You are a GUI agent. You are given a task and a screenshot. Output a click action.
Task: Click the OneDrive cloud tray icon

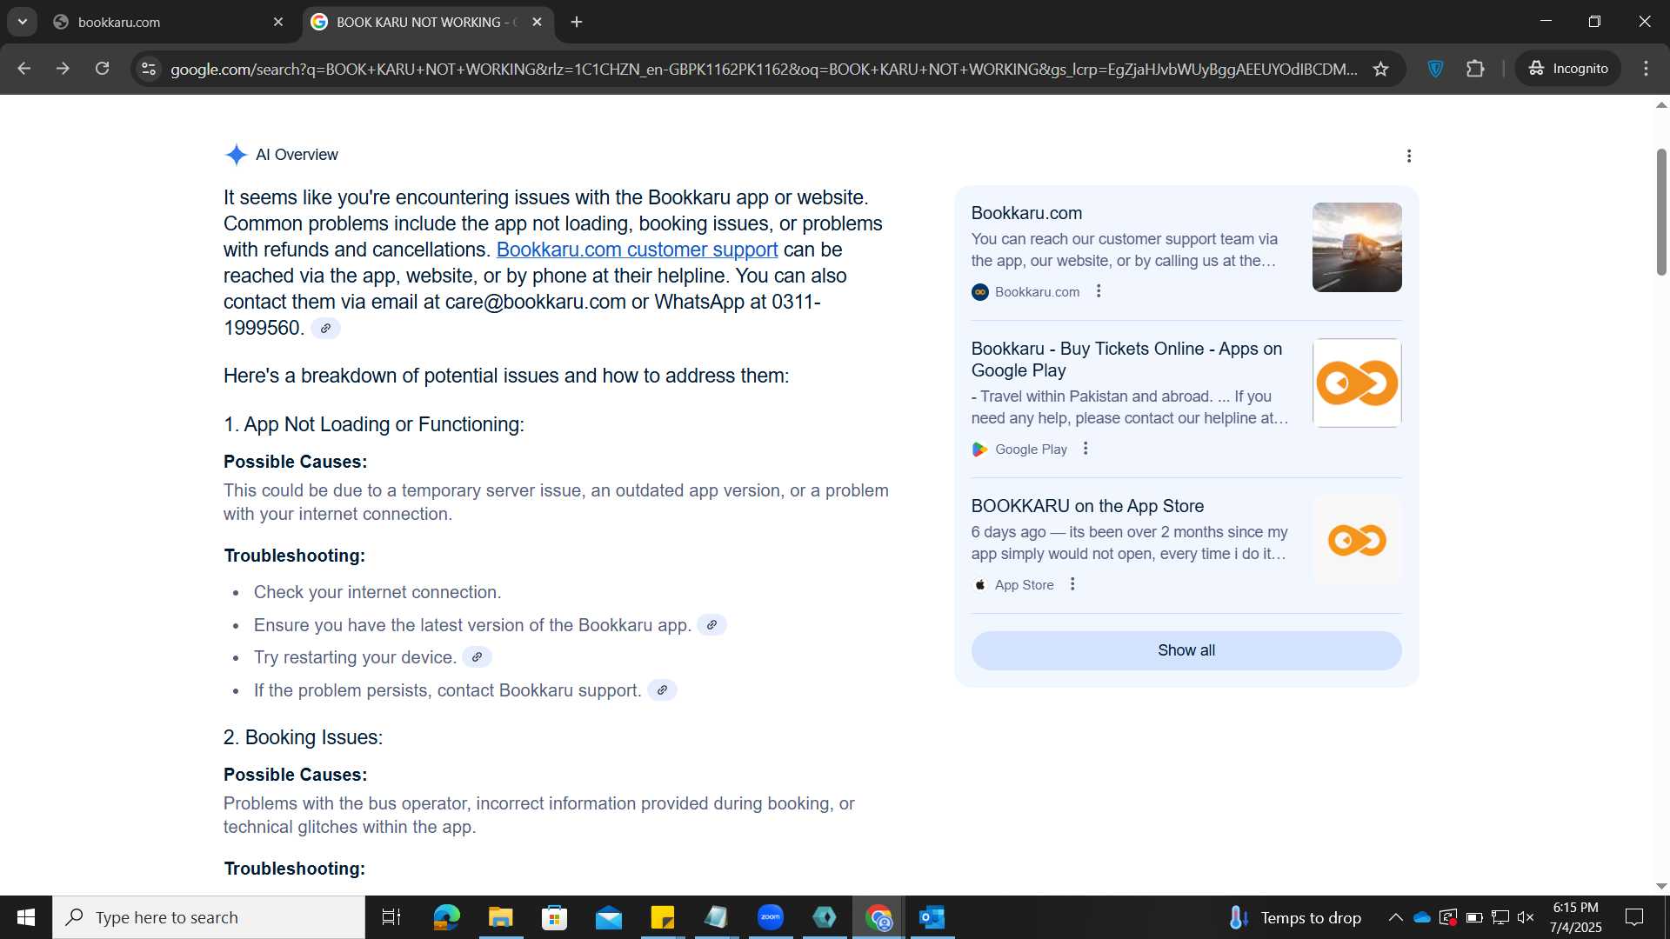(1422, 917)
